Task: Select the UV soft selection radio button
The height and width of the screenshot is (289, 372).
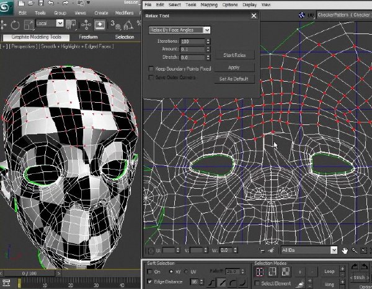Action: coord(186,272)
